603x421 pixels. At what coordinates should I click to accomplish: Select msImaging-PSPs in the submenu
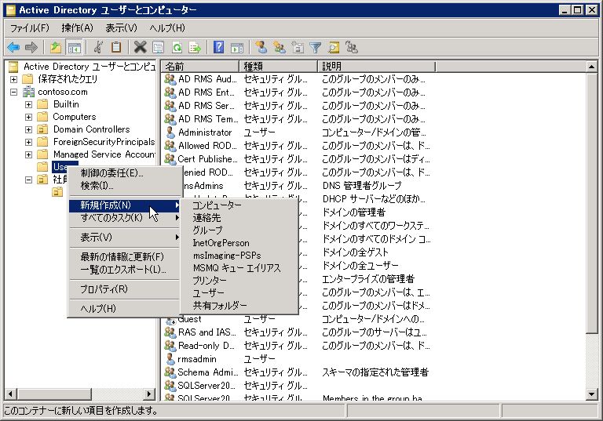click(239, 256)
